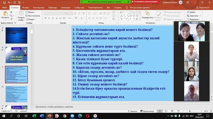
Task: Open Excel from the Windows taskbar
Action: (x=34, y=116)
